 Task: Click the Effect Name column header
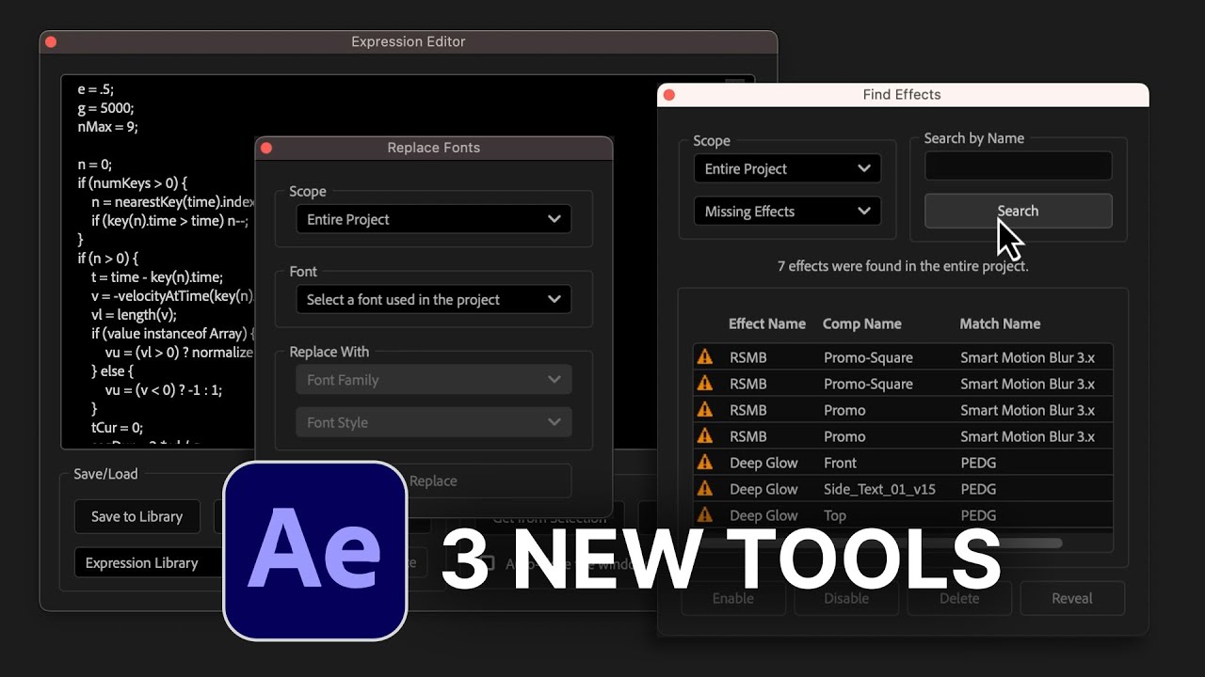(767, 323)
